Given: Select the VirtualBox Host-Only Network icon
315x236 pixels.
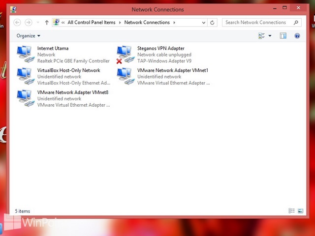Looking at the screenshot, I should pos(25,76).
